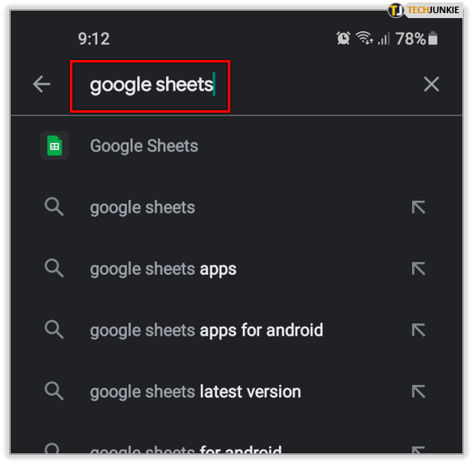
Task: Tap the back arrow in search bar
Action: [x=42, y=84]
